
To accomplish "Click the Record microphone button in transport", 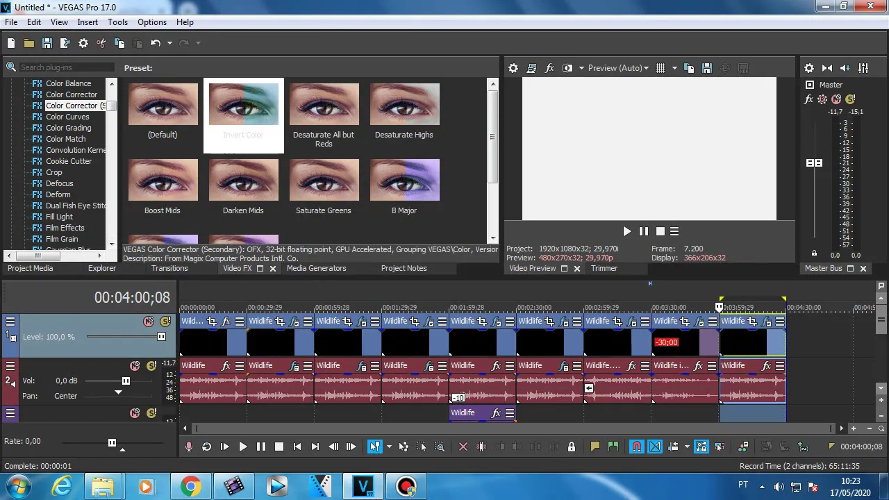I will (x=189, y=447).
